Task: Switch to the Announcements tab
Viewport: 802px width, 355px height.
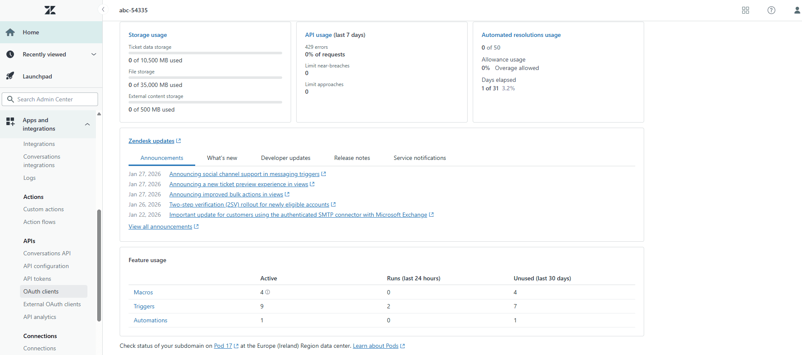Action: pyautogui.click(x=162, y=158)
